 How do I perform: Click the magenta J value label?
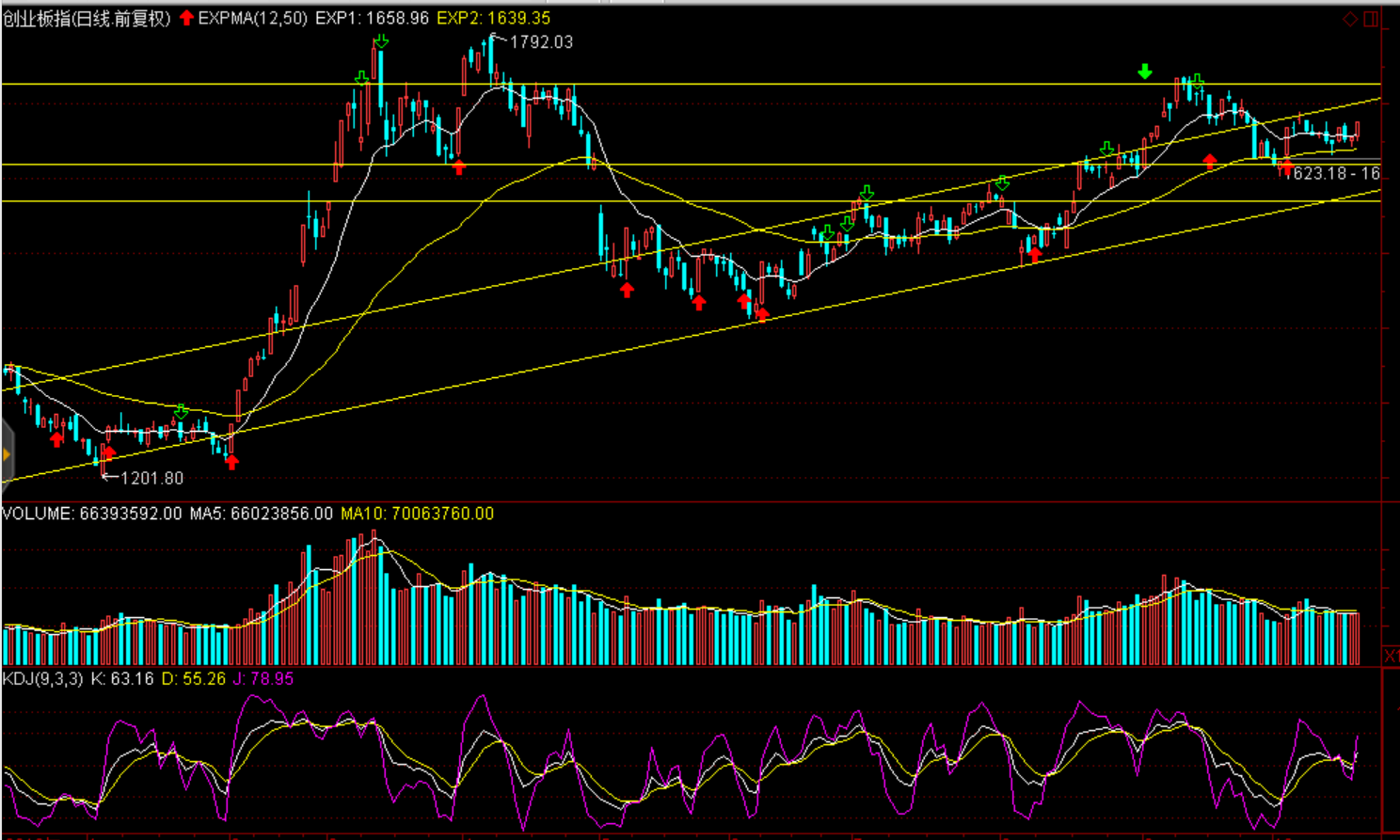coord(263,679)
